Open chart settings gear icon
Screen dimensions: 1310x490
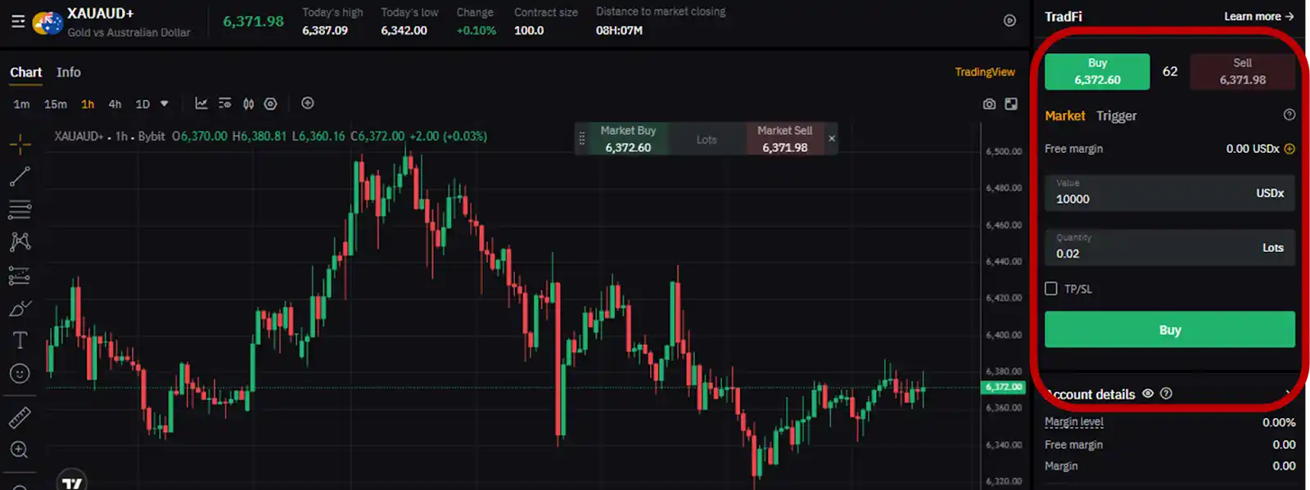tap(271, 104)
